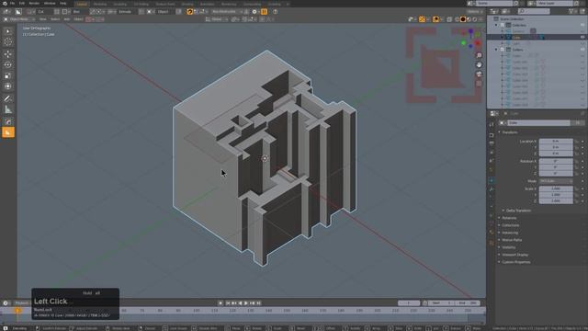588x331 pixels.
Task: Select the Move tool in left toolbar
Action: pos(8,54)
